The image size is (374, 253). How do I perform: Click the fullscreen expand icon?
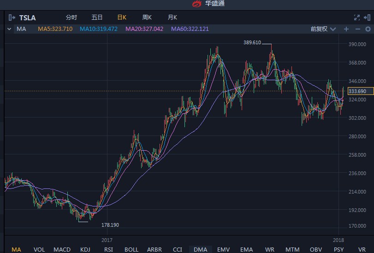[x=356, y=18]
